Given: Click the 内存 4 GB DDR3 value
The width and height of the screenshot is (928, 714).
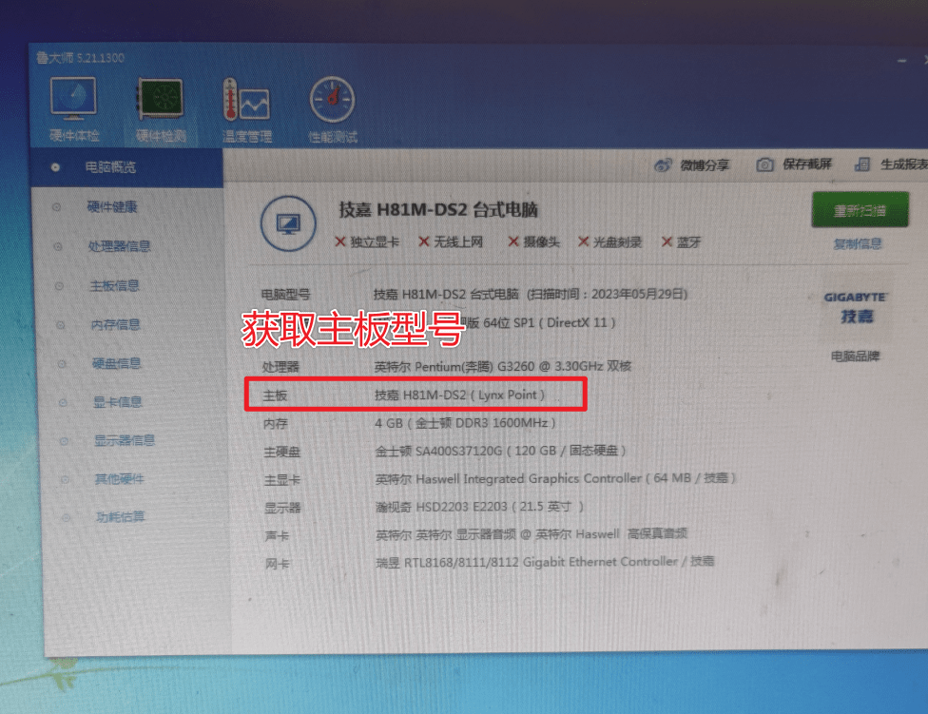Looking at the screenshot, I should (x=465, y=423).
